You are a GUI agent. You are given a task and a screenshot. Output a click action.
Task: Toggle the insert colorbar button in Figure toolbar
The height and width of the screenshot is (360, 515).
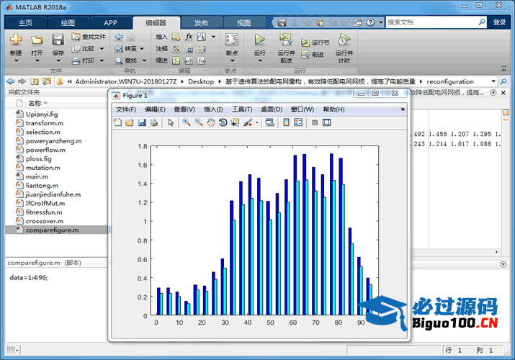tap(286, 123)
